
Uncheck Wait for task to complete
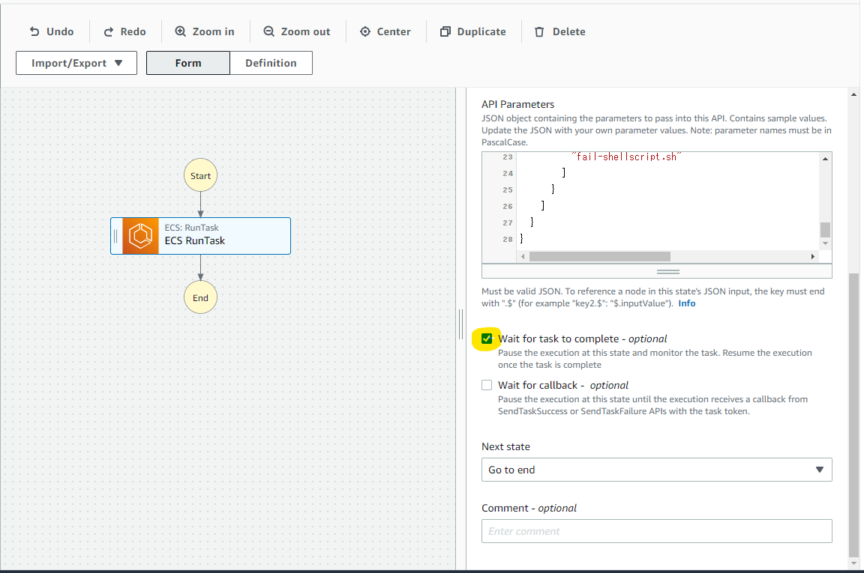point(487,338)
